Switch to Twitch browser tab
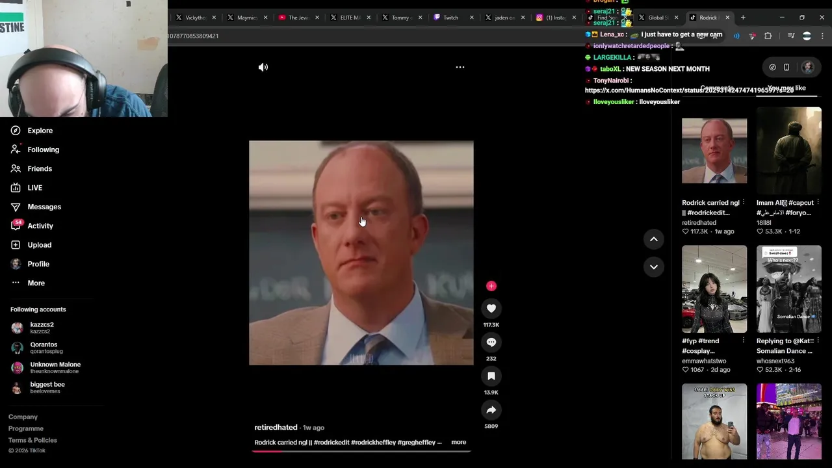The image size is (832, 468). 451,18
